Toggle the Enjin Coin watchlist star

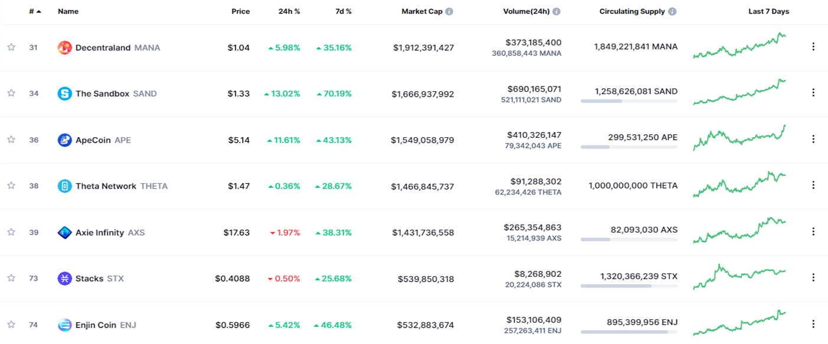(x=11, y=325)
